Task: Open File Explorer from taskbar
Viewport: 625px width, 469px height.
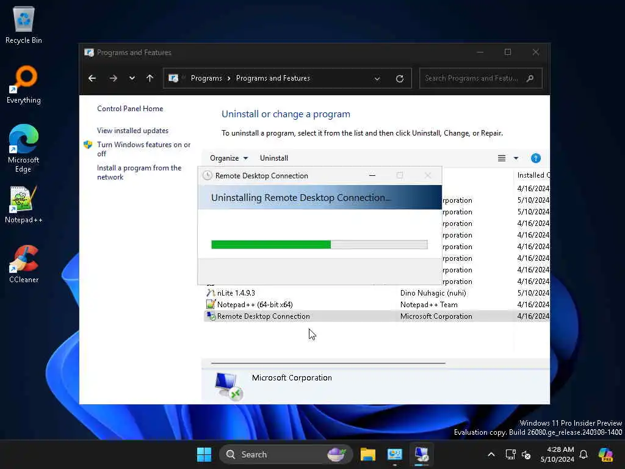Action: point(368,454)
